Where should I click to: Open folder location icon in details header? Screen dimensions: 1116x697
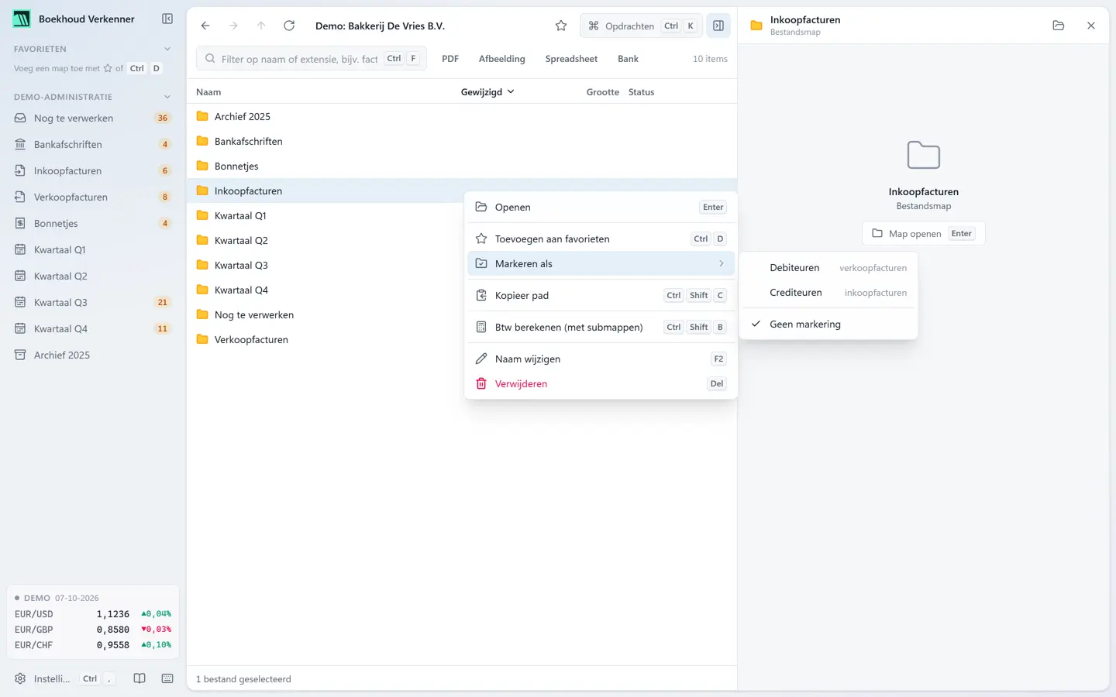click(x=1059, y=26)
